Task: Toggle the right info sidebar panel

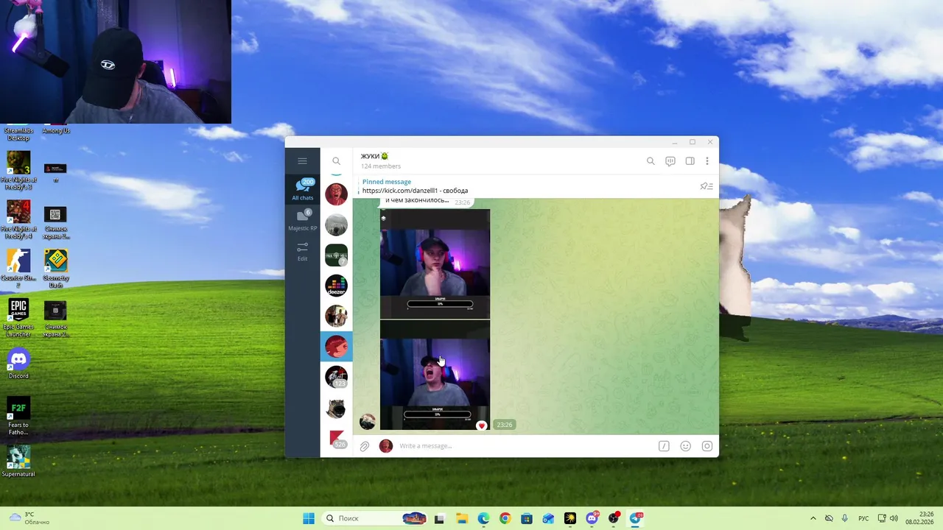Action: 690,161
